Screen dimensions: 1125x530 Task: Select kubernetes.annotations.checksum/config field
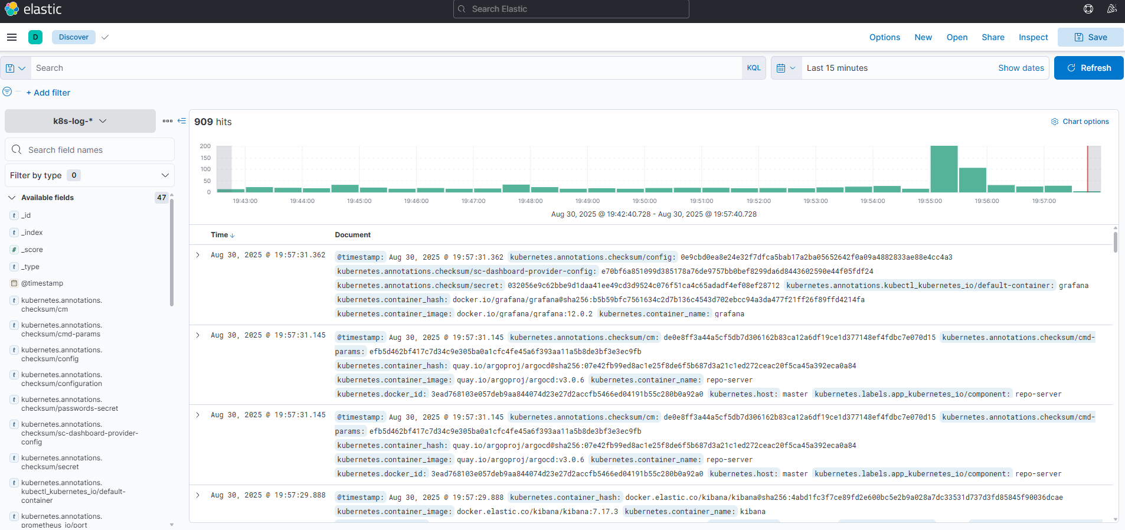pos(61,354)
